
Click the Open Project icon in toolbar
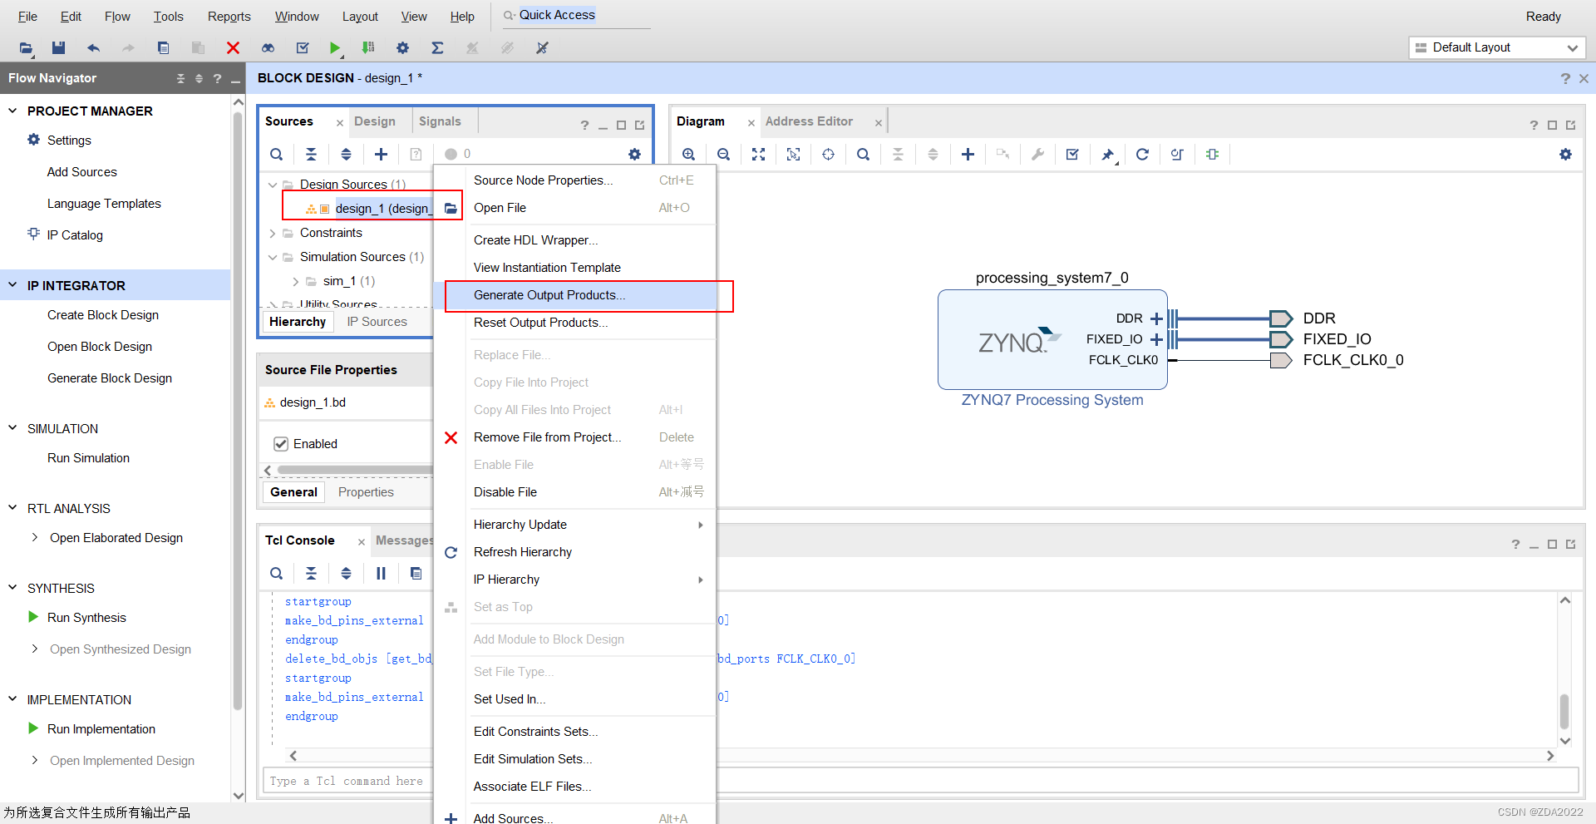coord(26,48)
